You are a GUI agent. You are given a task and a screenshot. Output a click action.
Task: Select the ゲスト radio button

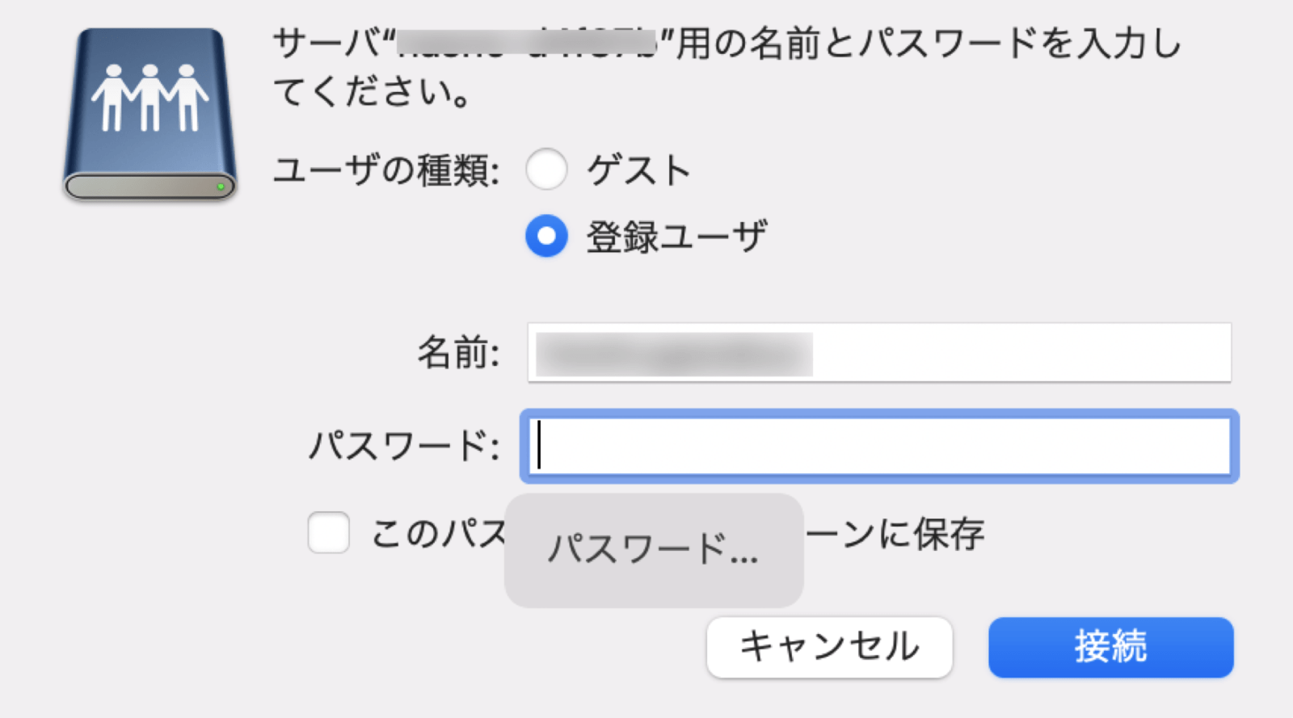[546, 170]
